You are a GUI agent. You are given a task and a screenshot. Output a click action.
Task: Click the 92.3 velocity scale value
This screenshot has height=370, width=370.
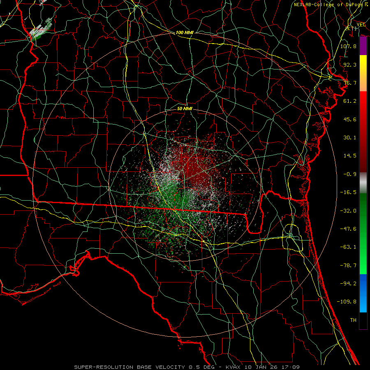pyautogui.click(x=350, y=65)
